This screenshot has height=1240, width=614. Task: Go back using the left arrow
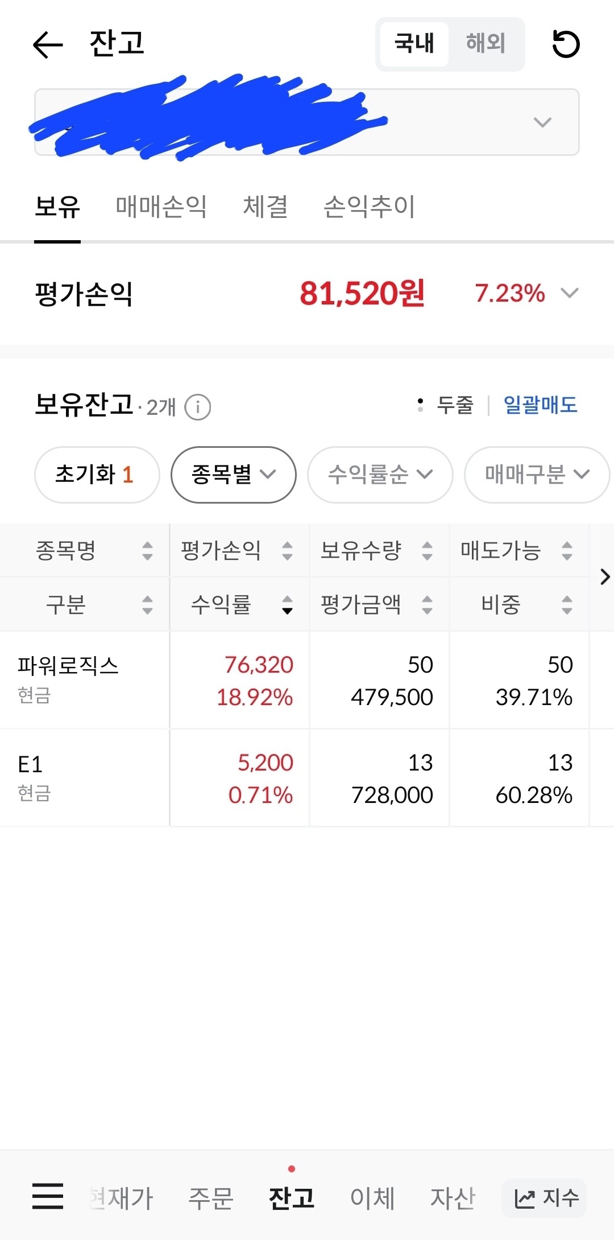(x=48, y=46)
